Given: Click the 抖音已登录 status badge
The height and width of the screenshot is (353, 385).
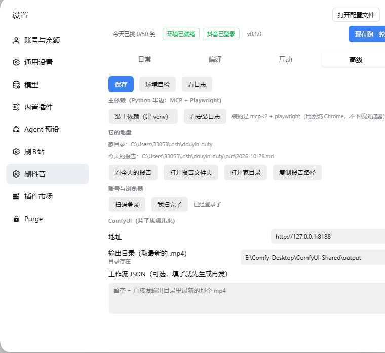Looking at the screenshot, I should 221,34.
